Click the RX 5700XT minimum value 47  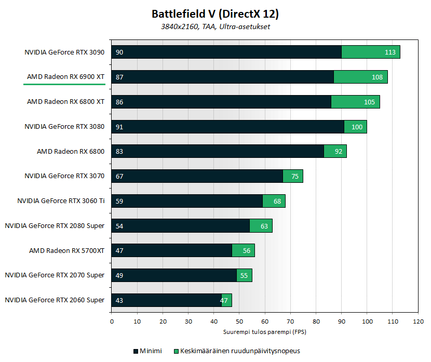(119, 251)
